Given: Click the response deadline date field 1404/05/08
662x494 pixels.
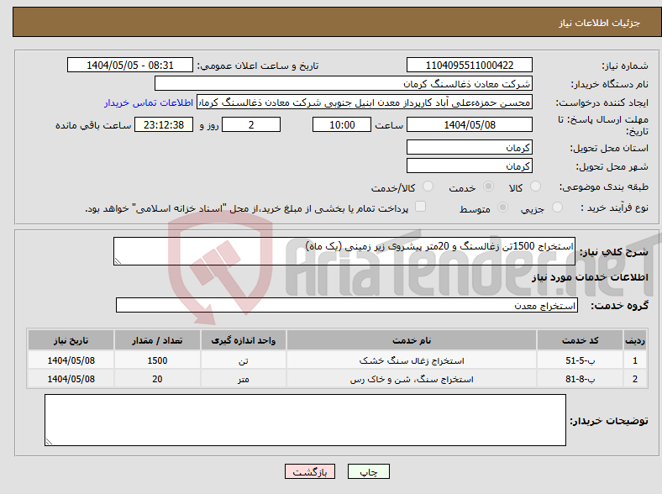Looking at the screenshot, I should [469, 124].
